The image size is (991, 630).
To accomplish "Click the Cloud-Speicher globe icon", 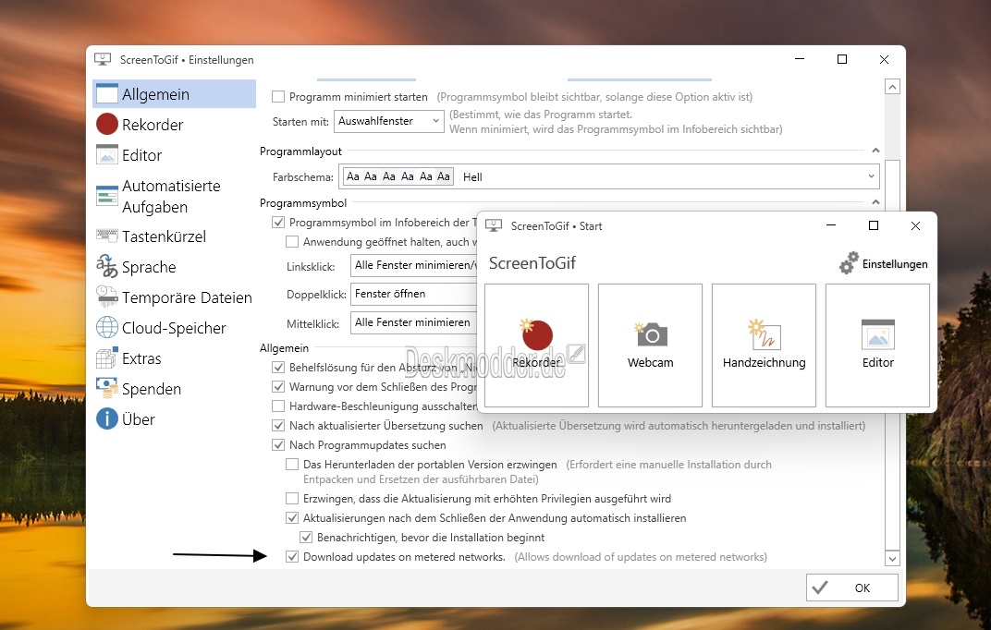I will [x=107, y=327].
